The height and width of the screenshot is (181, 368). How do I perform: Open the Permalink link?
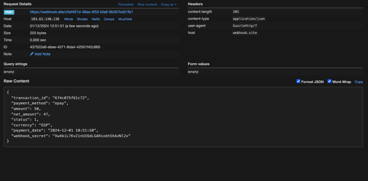pos(126,4)
